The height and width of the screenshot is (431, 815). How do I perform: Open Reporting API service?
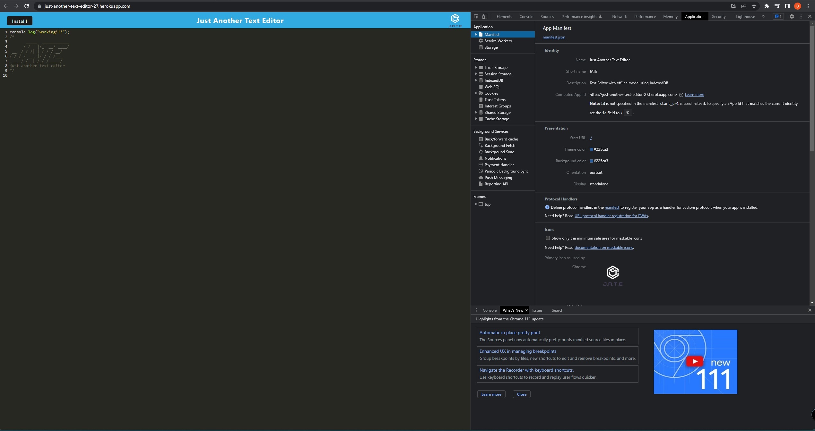[496, 184]
